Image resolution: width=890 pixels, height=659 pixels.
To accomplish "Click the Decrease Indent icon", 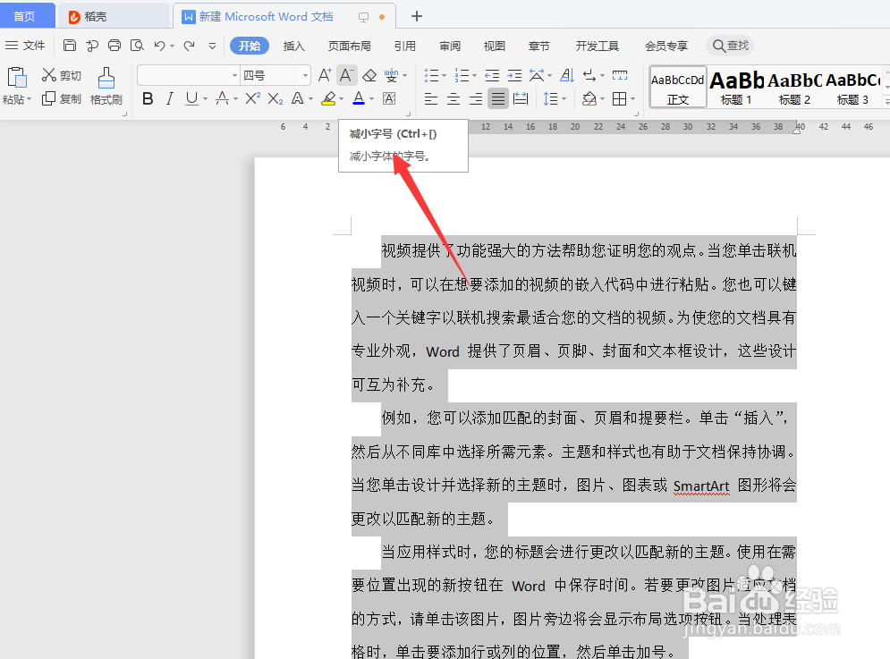I will coord(492,75).
